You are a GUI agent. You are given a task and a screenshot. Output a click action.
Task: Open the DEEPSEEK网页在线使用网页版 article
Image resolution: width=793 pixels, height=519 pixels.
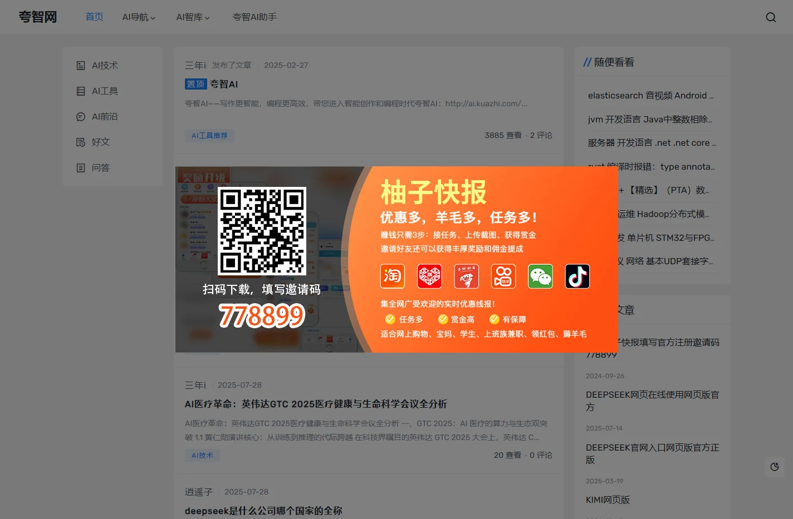[x=653, y=401]
